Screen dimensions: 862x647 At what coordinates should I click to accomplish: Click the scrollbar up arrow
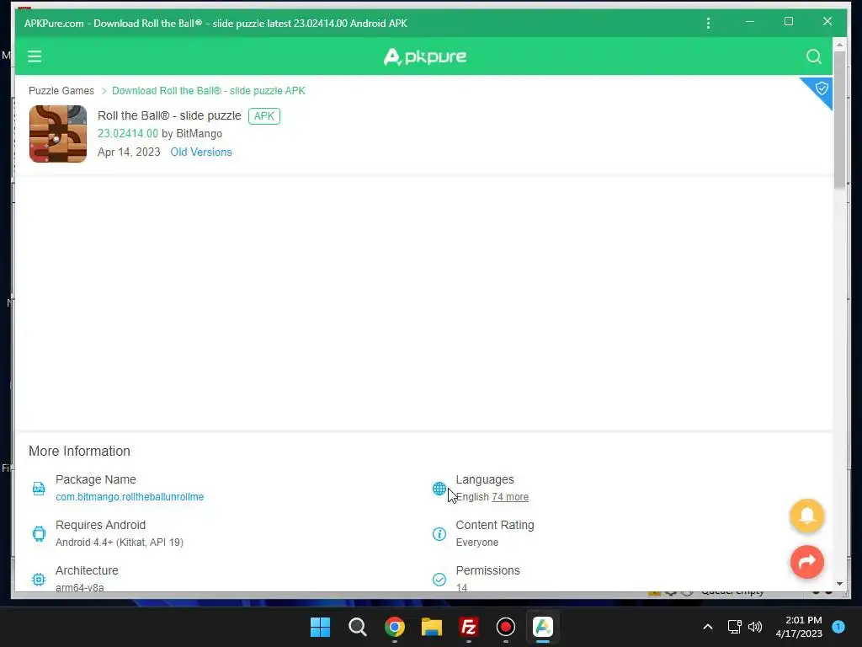coord(839,44)
